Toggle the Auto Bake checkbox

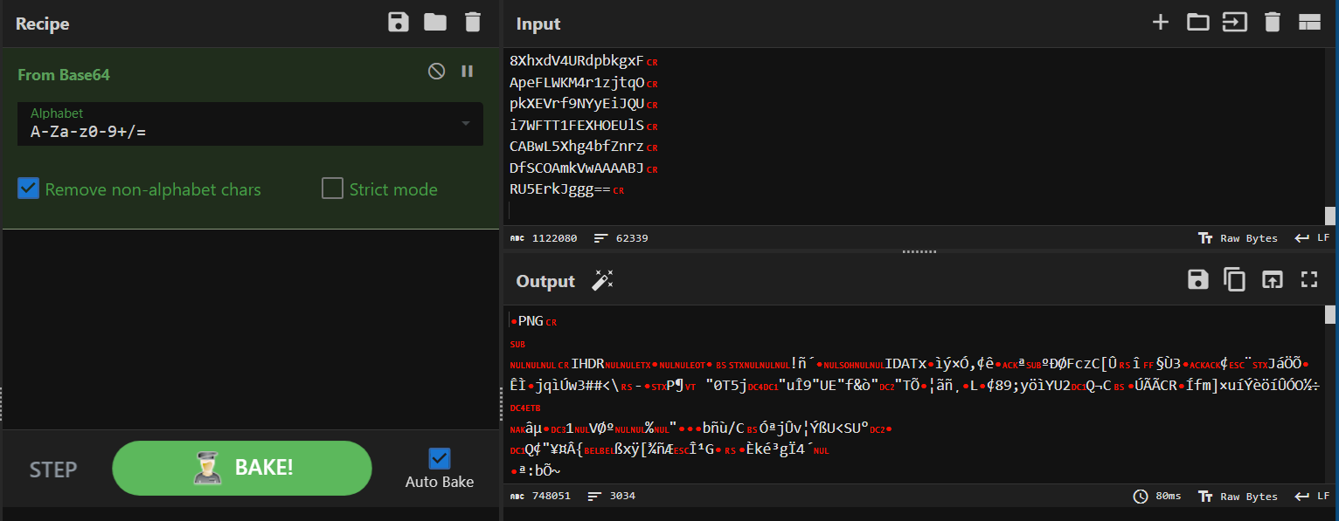440,458
